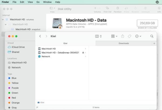Go forward with the Finder forward arrow
This screenshot has height=110, width=162.
point(46,36)
